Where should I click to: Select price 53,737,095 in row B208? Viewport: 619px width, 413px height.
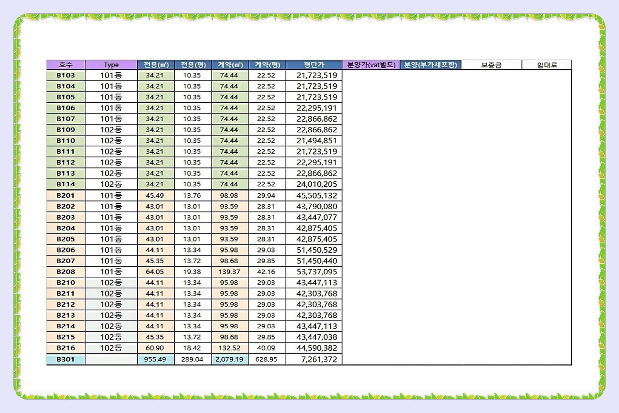(x=314, y=272)
